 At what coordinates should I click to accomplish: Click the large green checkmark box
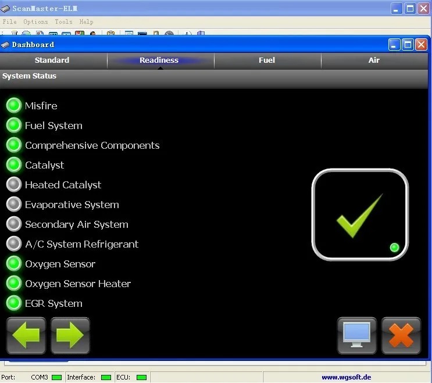(360, 214)
